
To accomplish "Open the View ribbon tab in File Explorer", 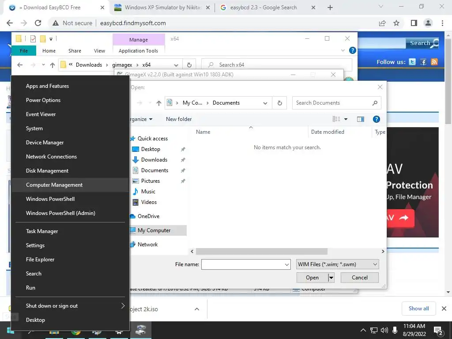I will coord(99,51).
